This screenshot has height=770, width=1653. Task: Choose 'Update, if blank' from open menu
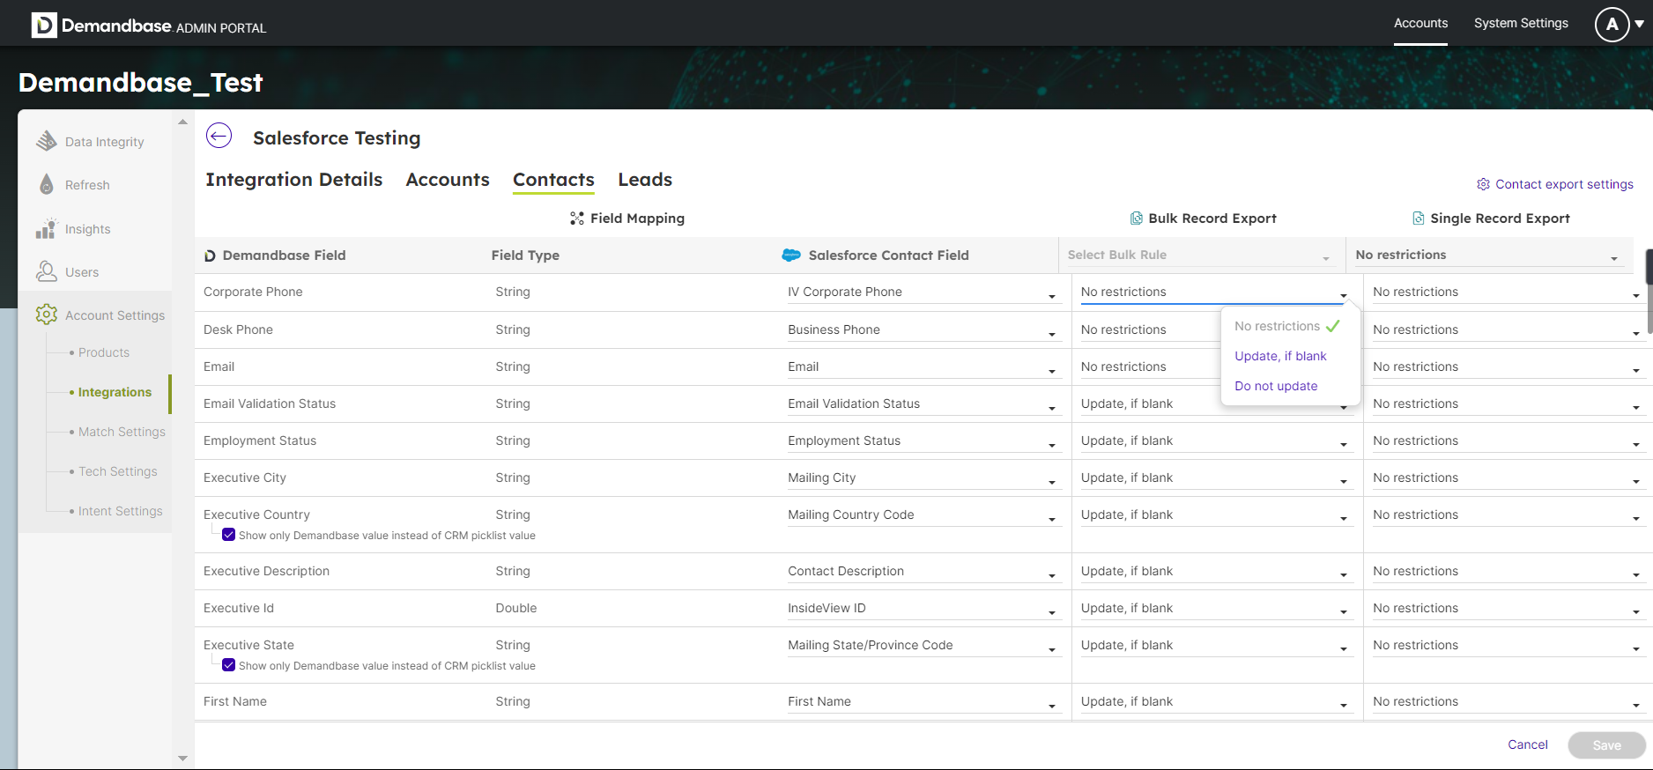click(1280, 356)
